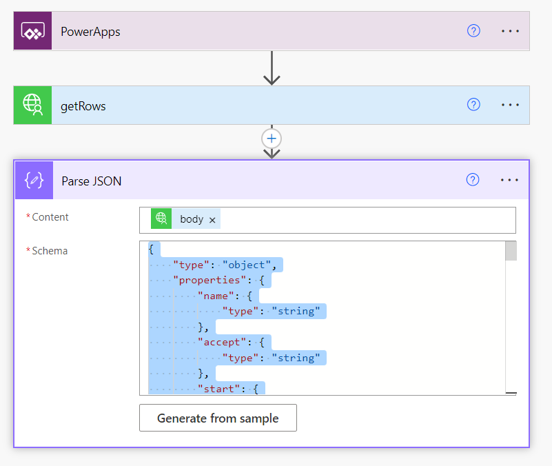Open help for the Parse JSON step
The height and width of the screenshot is (466, 552).
473,180
